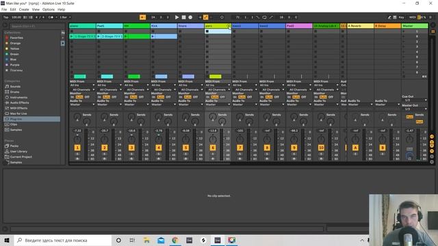Open Clips category in browser
Viewport: 438px width, 246px height.
14,124
